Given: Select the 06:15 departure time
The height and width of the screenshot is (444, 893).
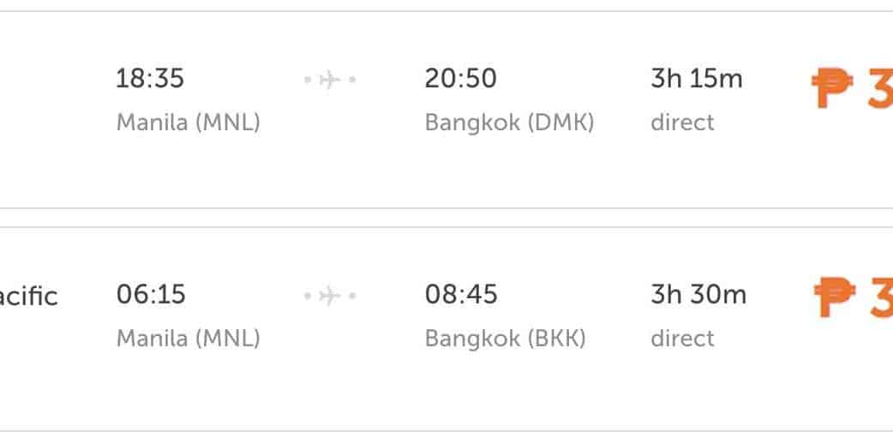Looking at the screenshot, I should click(150, 295).
